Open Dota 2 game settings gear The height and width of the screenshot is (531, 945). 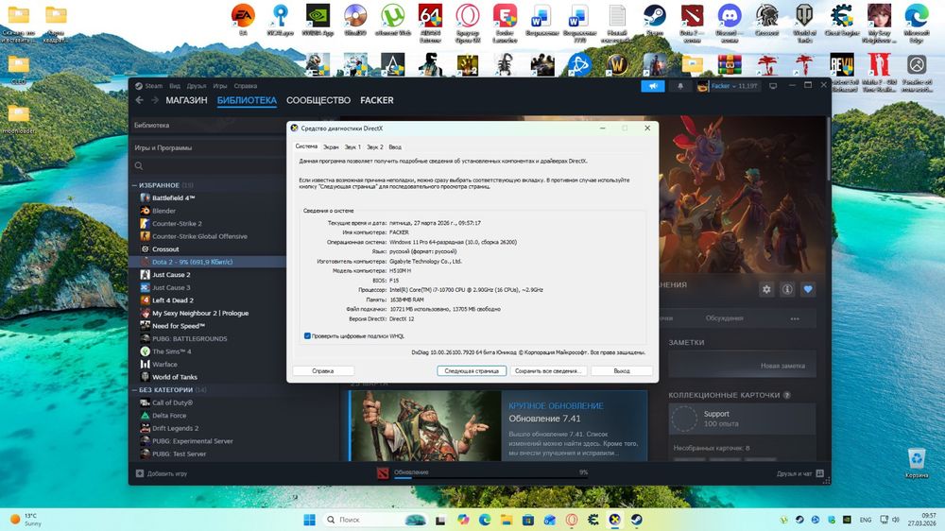(x=766, y=289)
